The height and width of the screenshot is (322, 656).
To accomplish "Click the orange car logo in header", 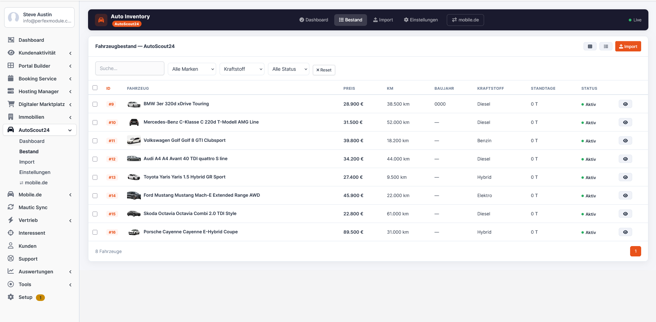I will pos(101,20).
